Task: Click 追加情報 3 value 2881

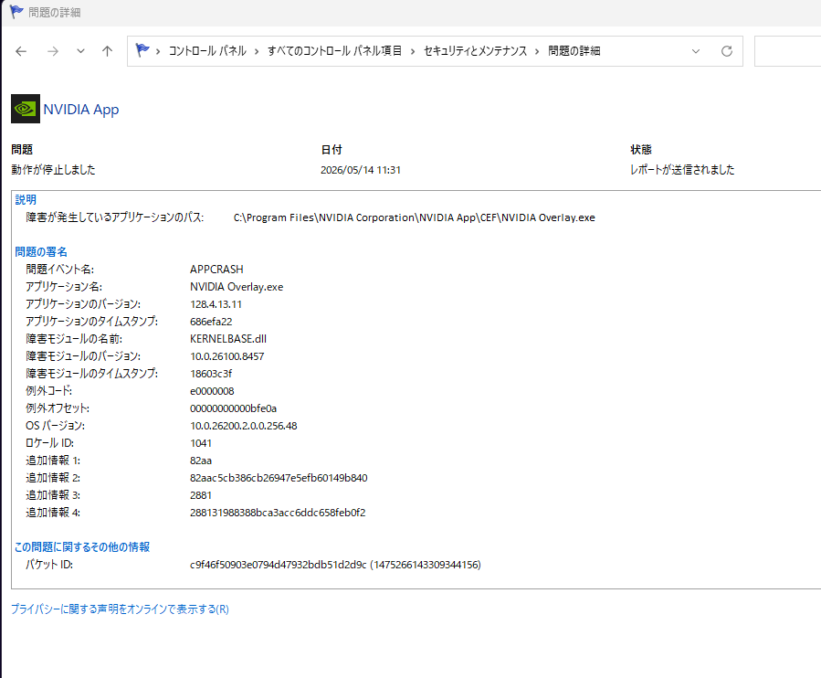Action: pos(201,495)
